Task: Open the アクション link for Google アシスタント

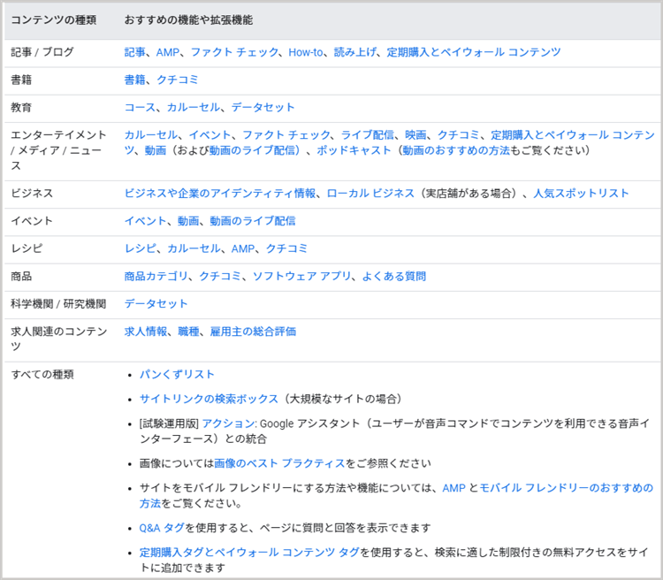Action: tap(228, 424)
